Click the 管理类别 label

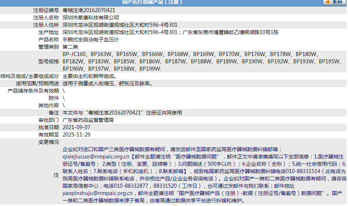pyautogui.click(x=49, y=47)
